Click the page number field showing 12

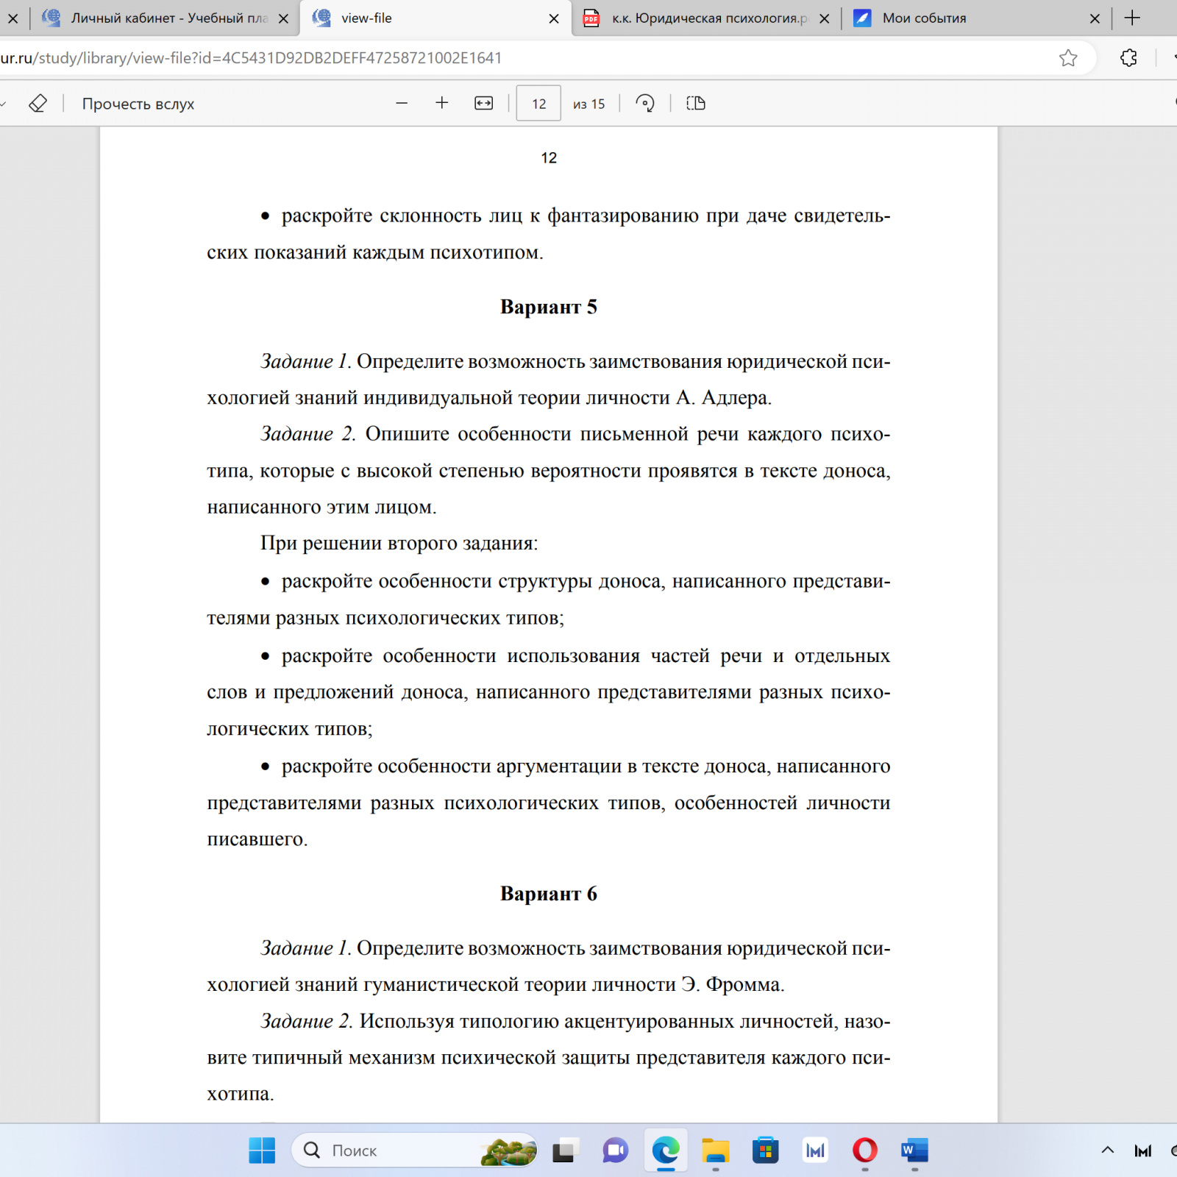click(538, 104)
